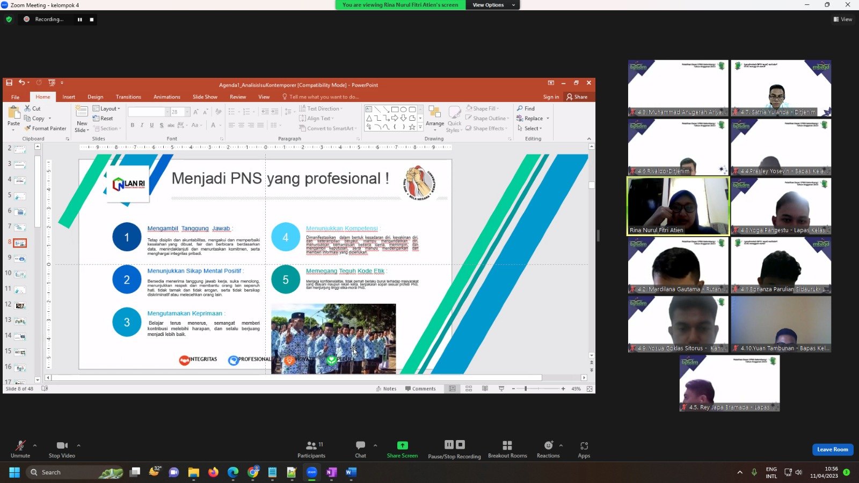Pause the Zoom recording
Viewport: 859px width, 483px height.
tap(80, 19)
